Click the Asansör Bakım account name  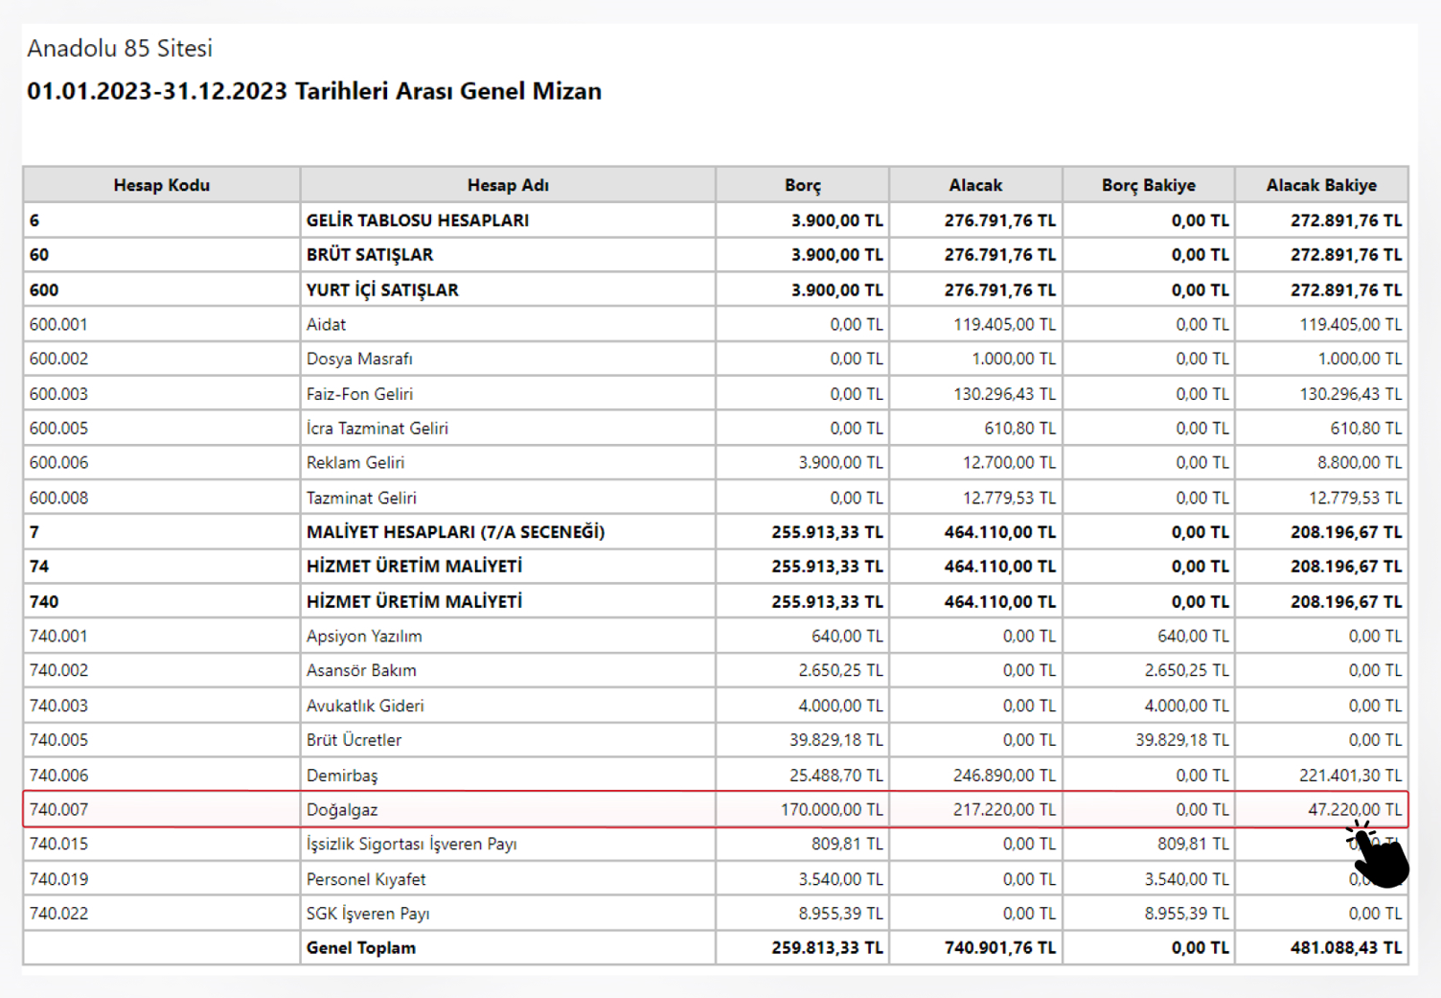click(361, 671)
